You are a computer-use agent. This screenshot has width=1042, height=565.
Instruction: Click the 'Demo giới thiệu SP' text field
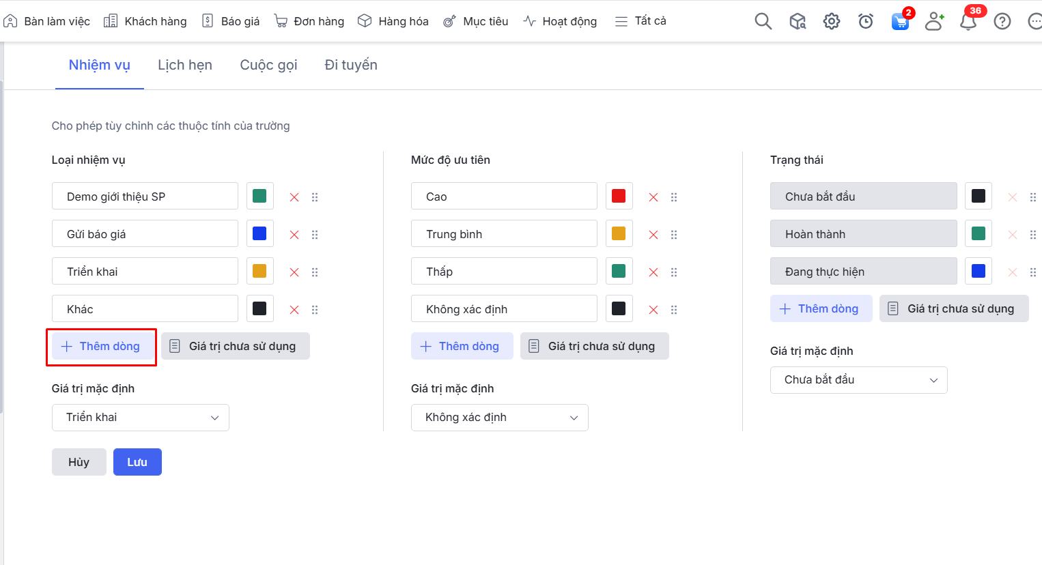pos(145,197)
